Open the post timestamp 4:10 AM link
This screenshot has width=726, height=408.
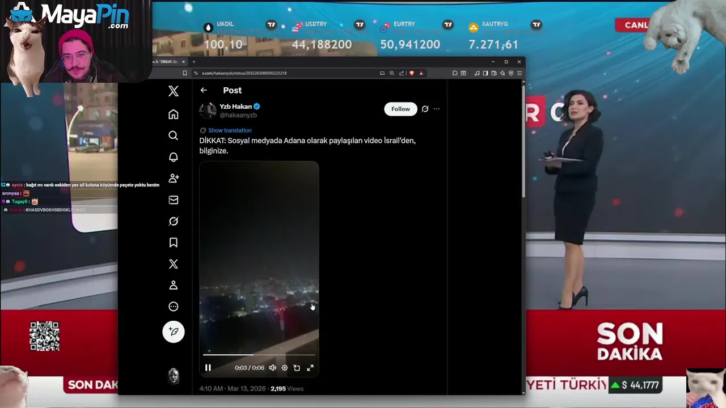tap(232, 389)
